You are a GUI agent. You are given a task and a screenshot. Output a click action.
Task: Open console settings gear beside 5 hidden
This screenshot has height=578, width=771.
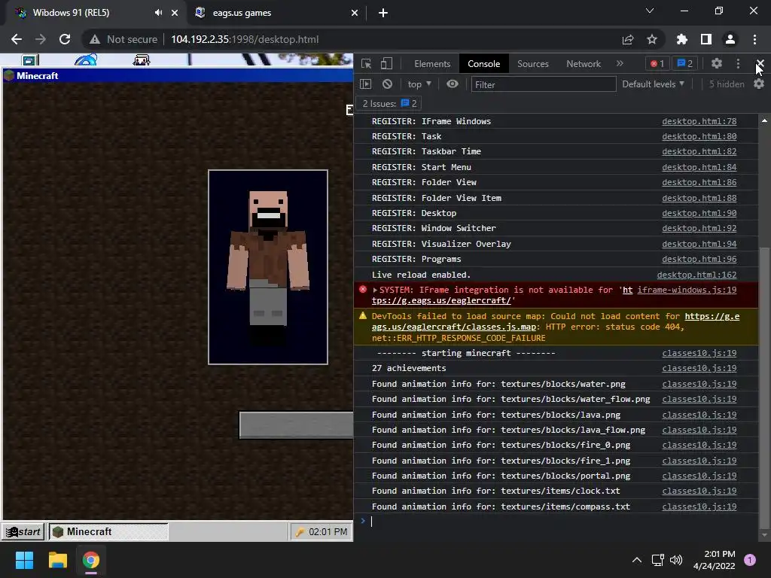tap(759, 84)
